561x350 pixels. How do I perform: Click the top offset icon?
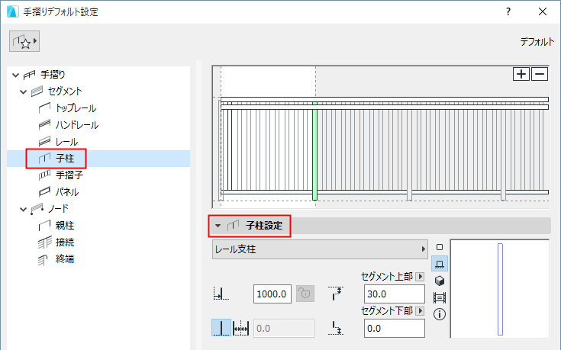(x=336, y=293)
